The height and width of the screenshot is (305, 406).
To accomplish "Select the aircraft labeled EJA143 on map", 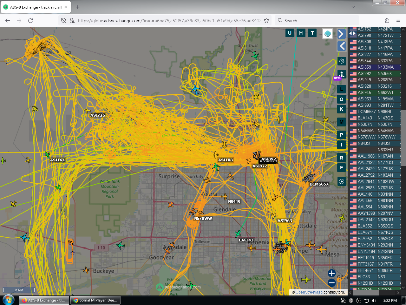I will 238,234.
